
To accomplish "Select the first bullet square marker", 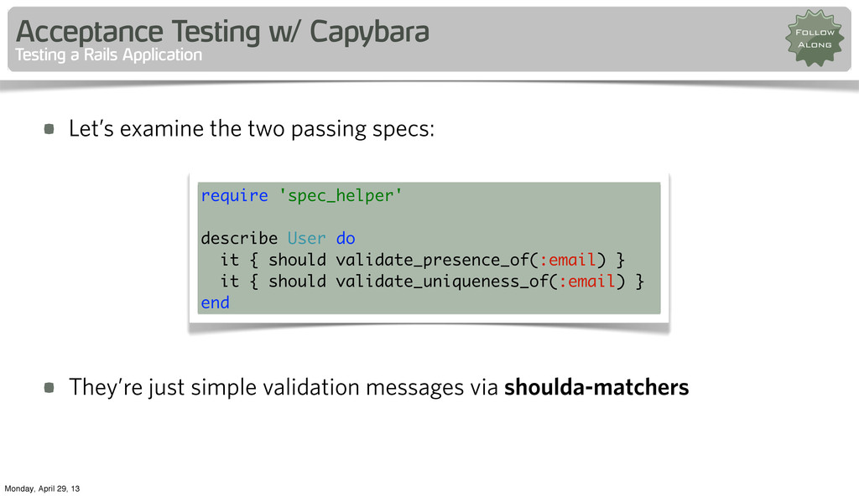I will point(49,129).
